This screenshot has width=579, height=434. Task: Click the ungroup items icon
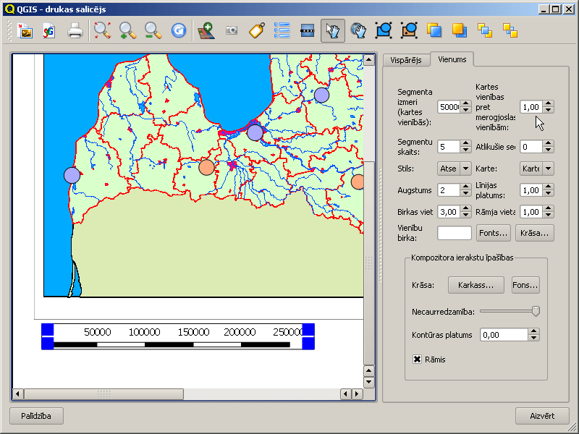(x=409, y=31)
